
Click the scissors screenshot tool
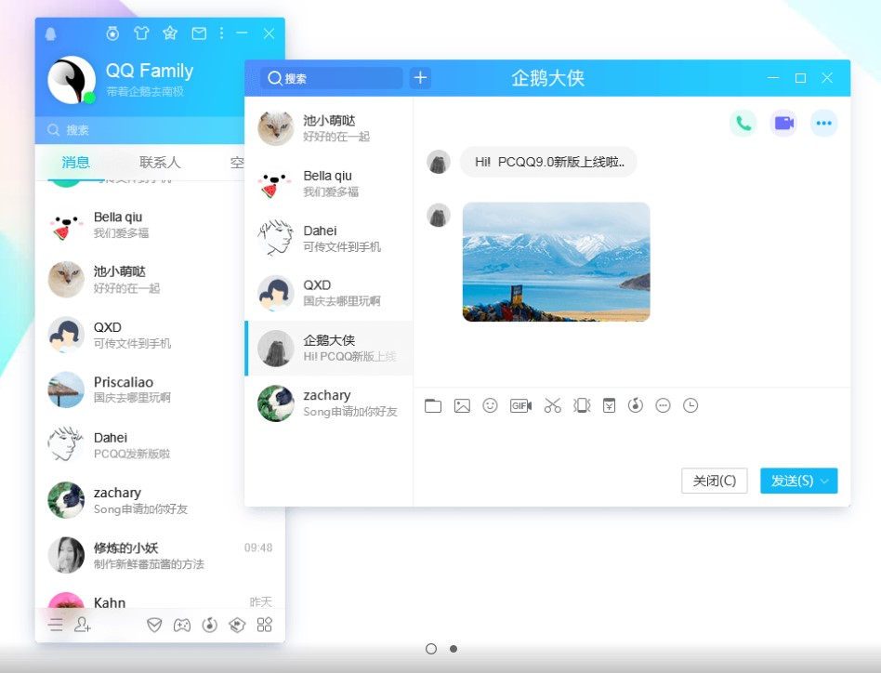click(x=552, y=405)
